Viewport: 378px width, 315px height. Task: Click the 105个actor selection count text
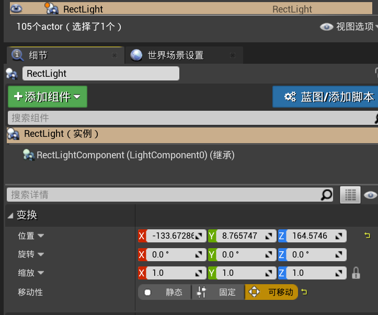tap(68, 27)
